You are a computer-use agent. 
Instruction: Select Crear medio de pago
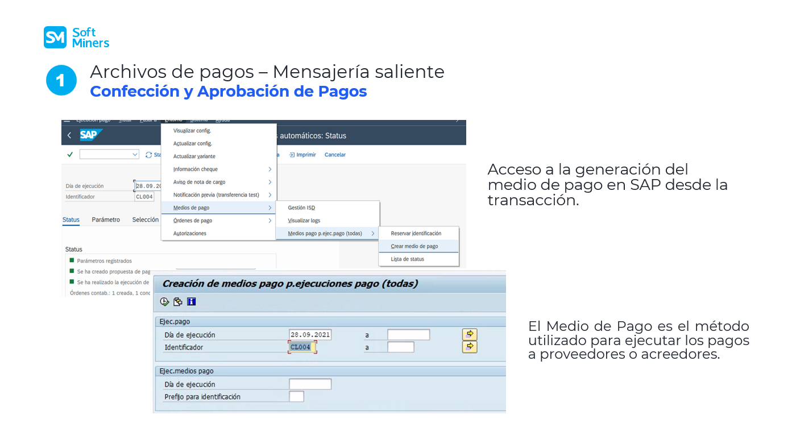[x=414, y=246]
